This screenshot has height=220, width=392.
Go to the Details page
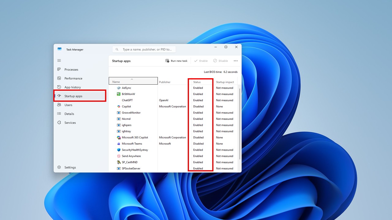point(69,114)
